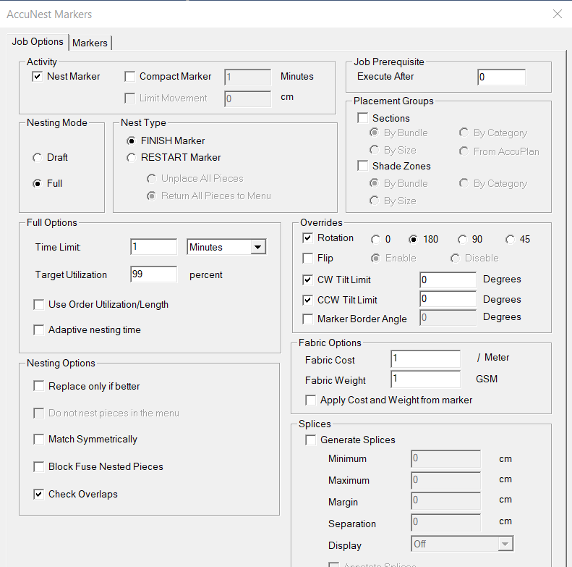Click the Target Utilization field

[153, 274]
